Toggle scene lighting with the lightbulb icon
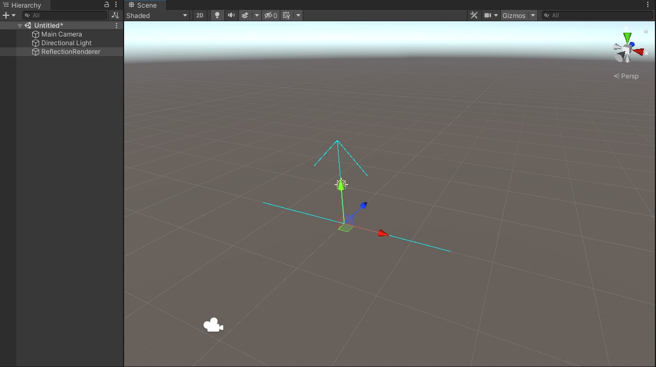The height and width of the screenshot is (367, 656). (217, 15)
